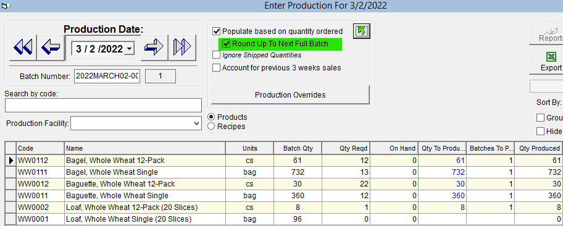Toggle Populate based on quantity ordered
Image resolution: width=563 pixels, height=226 pixels.
[217, 31]
